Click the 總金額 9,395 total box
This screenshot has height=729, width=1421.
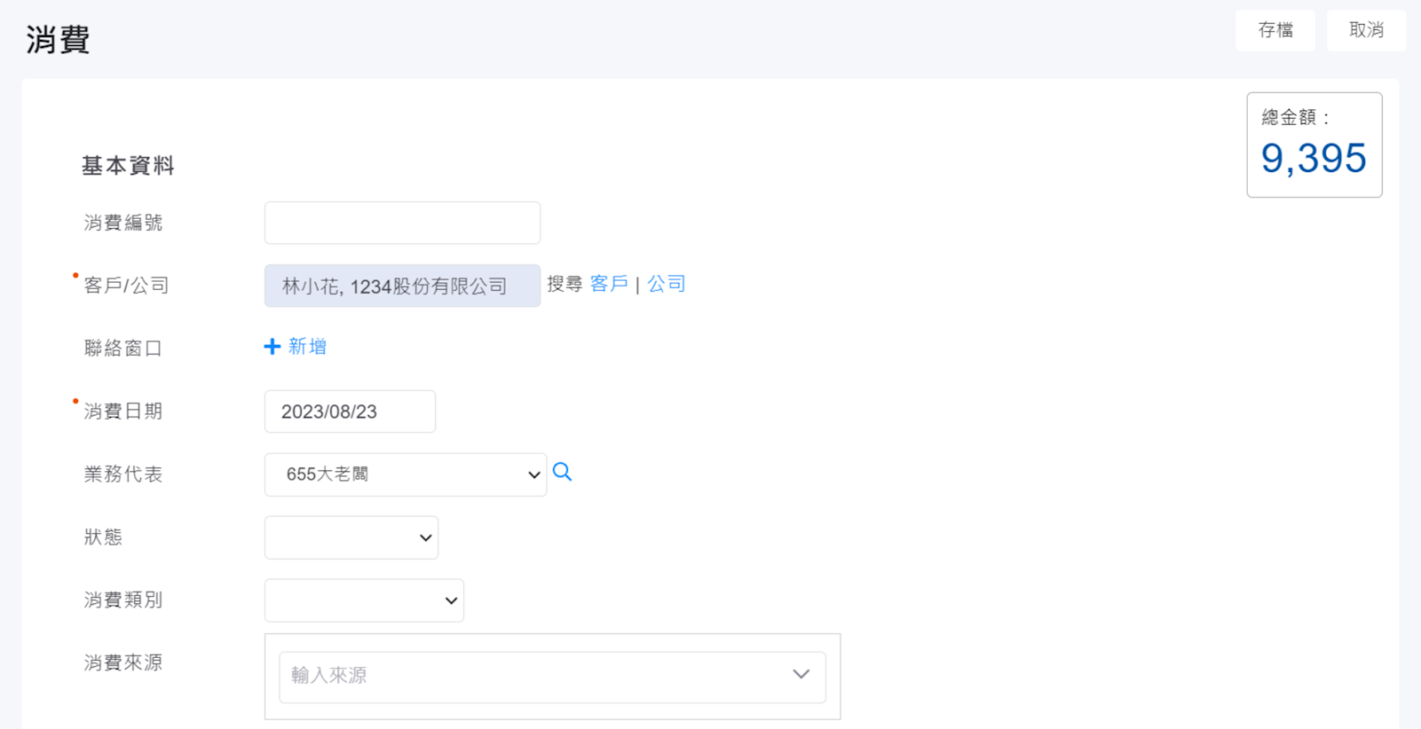pyautogui.click(x=1314, y=145)
